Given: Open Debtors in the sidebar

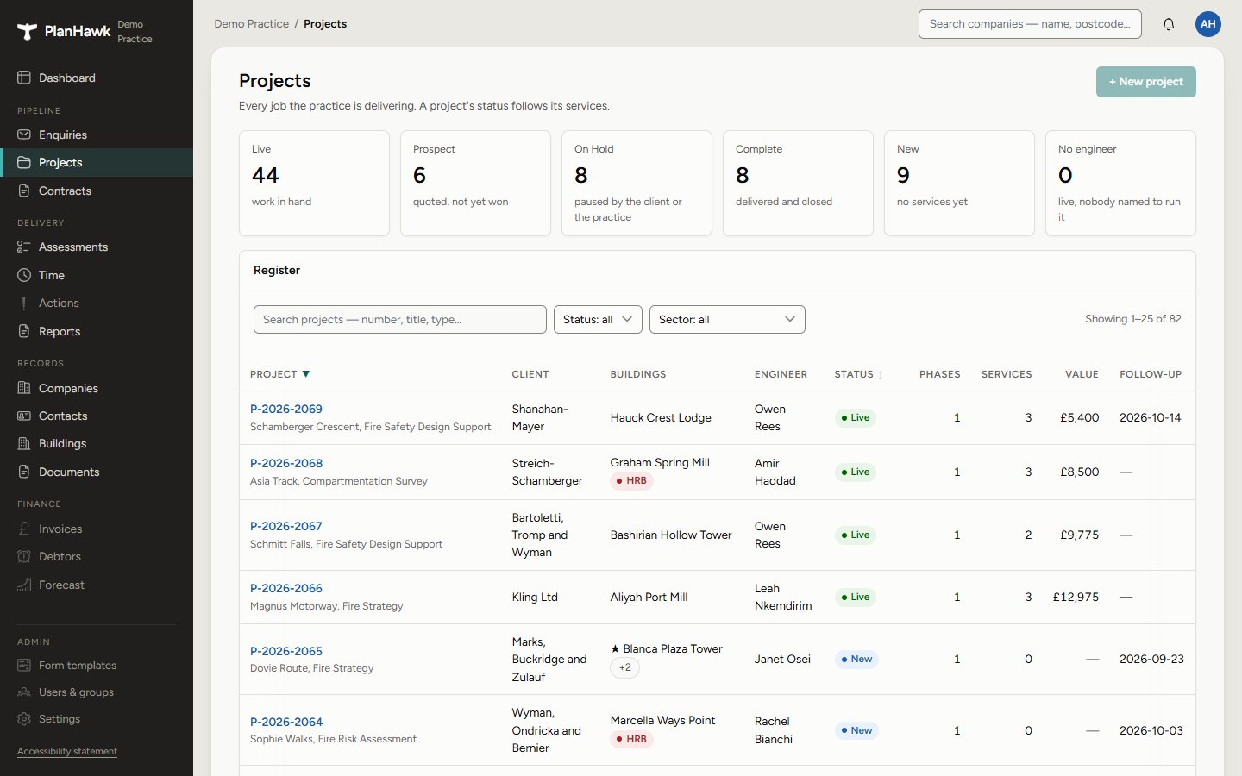Looking at the screenshot, I should coord(97,556).
